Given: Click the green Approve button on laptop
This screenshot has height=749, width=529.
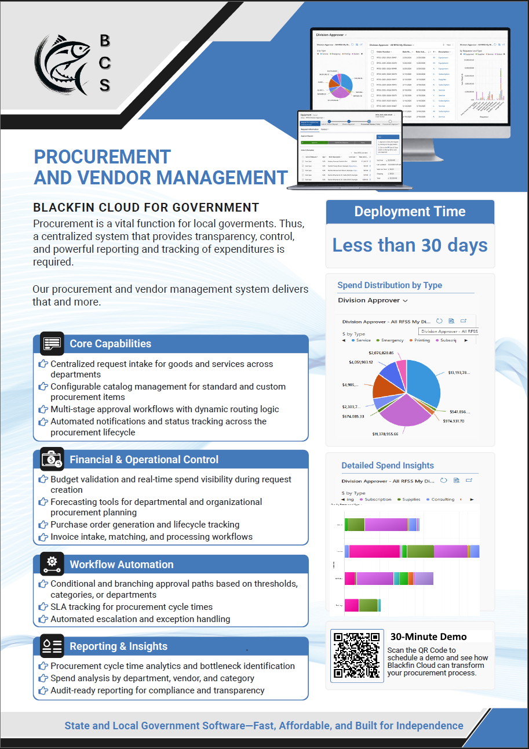Looking at the screenshot, I should click(314, 142).
